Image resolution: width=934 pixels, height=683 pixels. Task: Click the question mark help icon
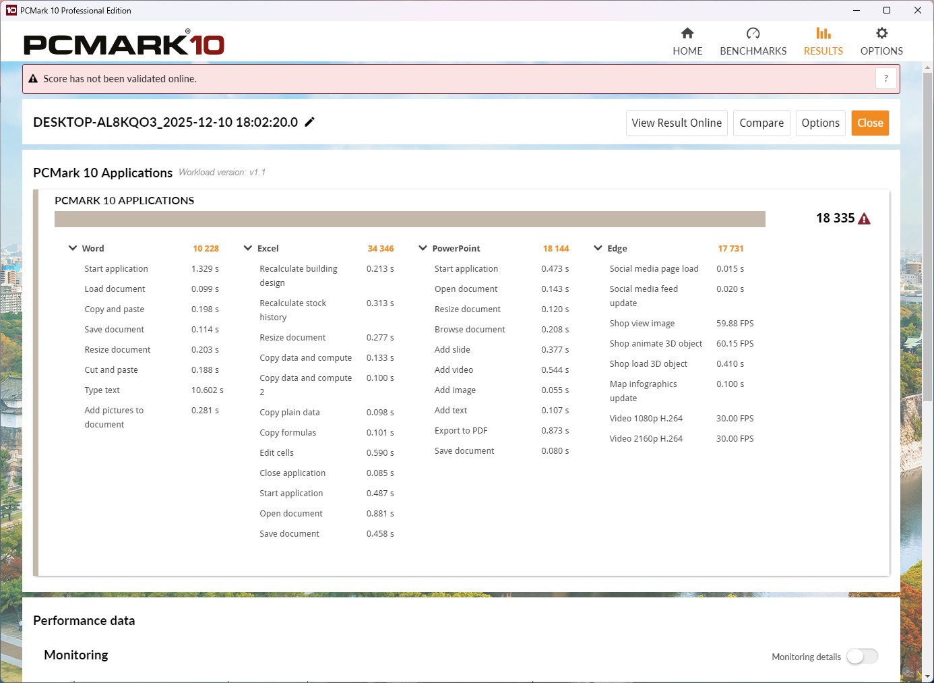point(886,78)
